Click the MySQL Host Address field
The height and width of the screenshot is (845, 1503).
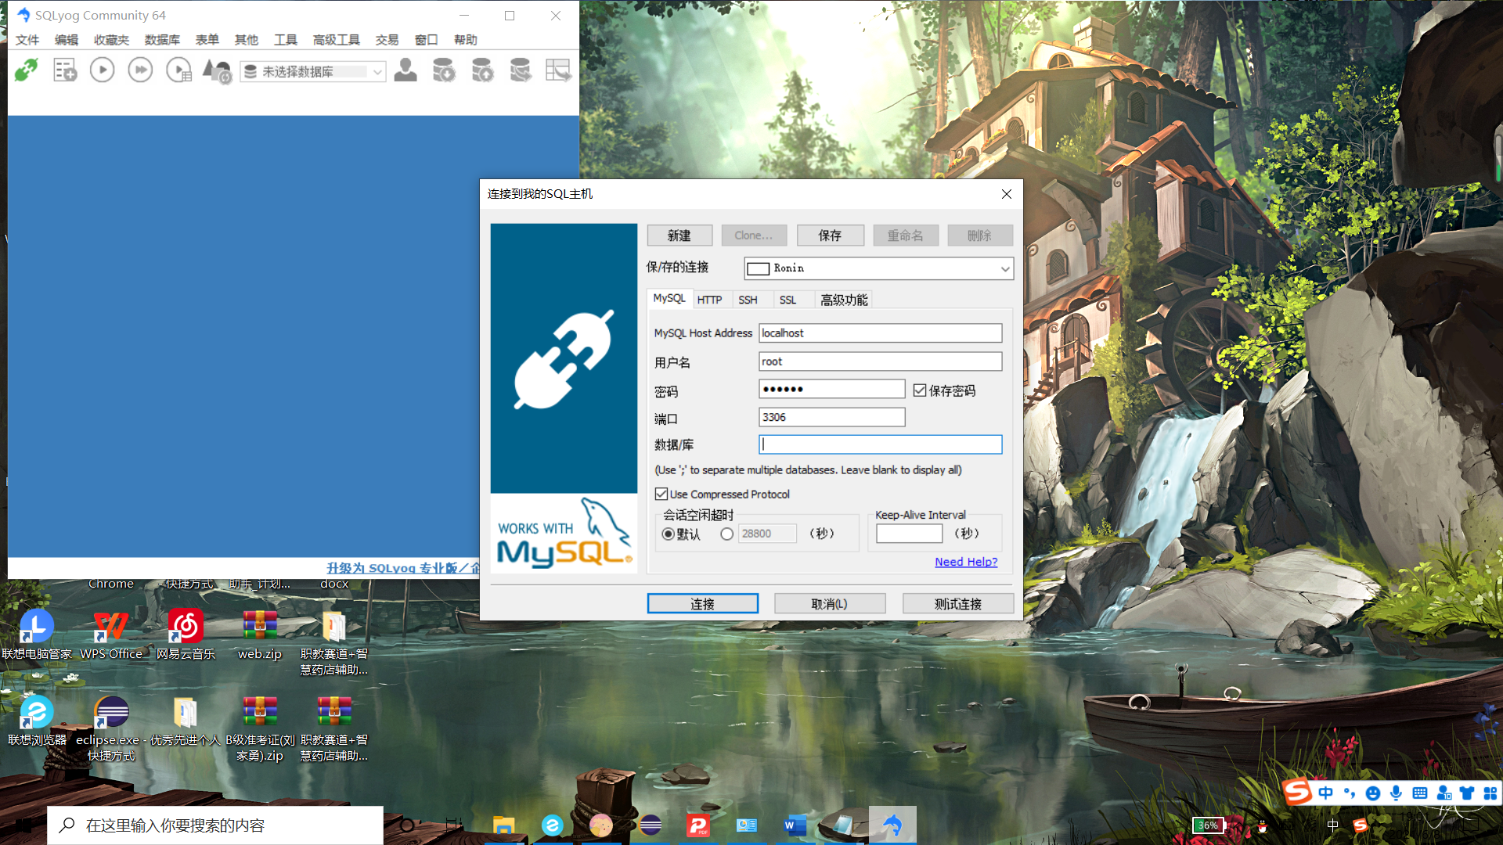pyautogui.click(x=879, y=333)
